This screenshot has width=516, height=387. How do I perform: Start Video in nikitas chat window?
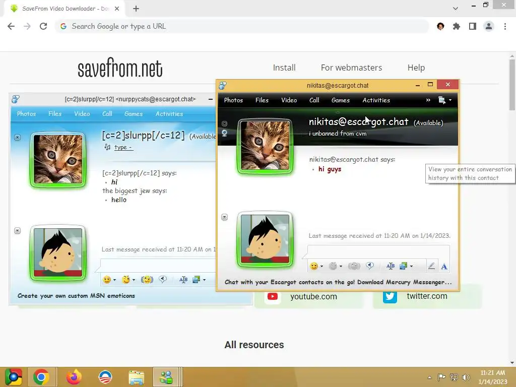click(289, 100)
